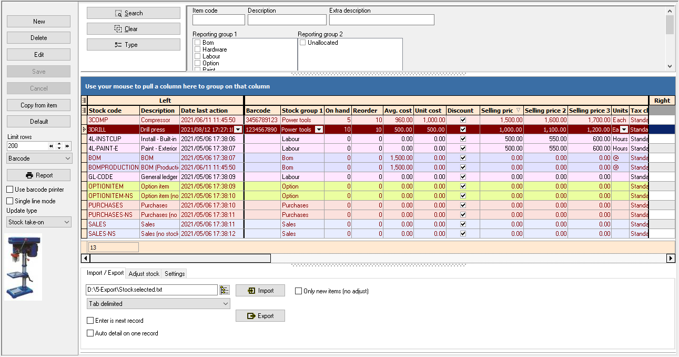Toggle Single line mode checkbox
Image resolution: width=679 pixels, height=357 pixels.
click(10, 201)
